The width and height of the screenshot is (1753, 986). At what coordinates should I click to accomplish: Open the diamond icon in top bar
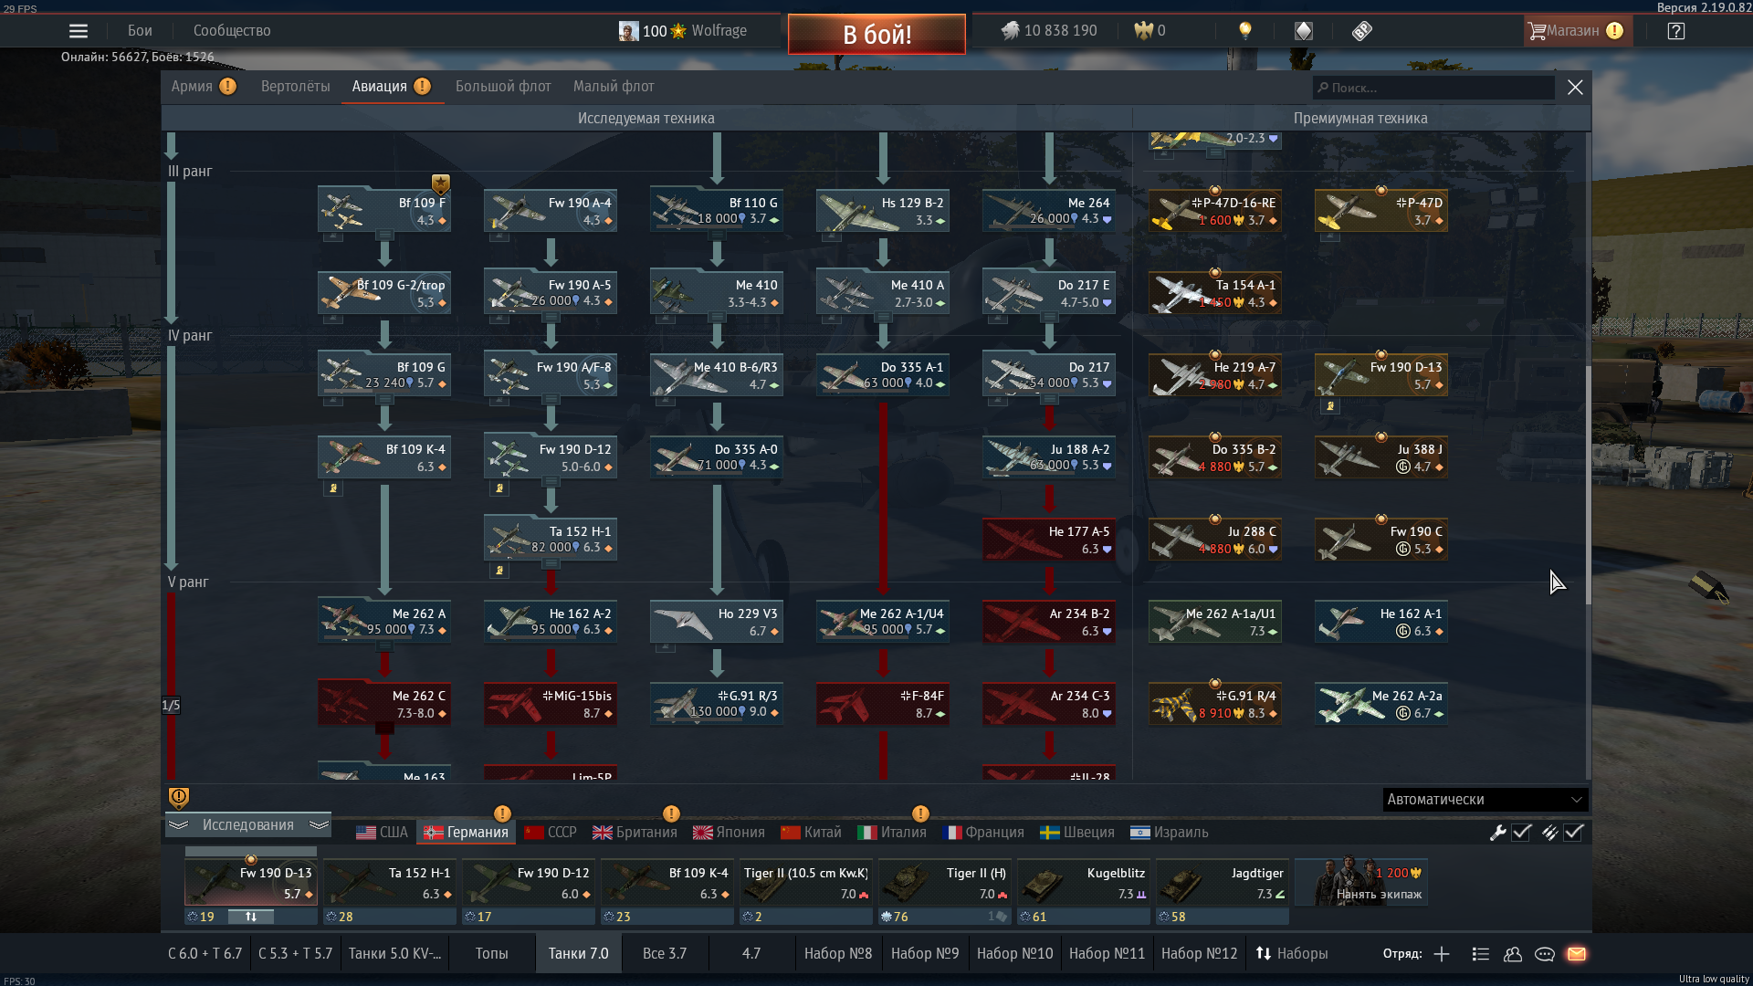pyautogui.click(x=1304, y=31)
